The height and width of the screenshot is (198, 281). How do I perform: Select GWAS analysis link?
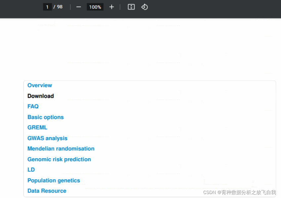47,138
